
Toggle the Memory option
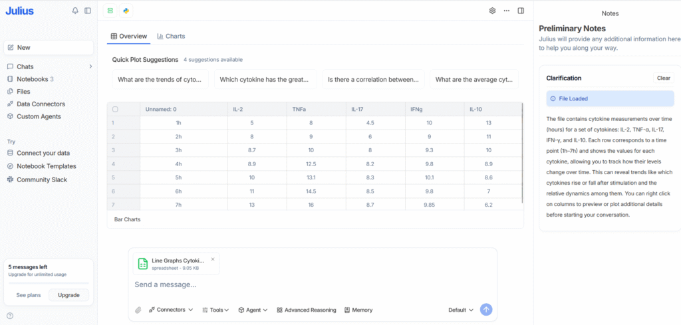point(358,310)
